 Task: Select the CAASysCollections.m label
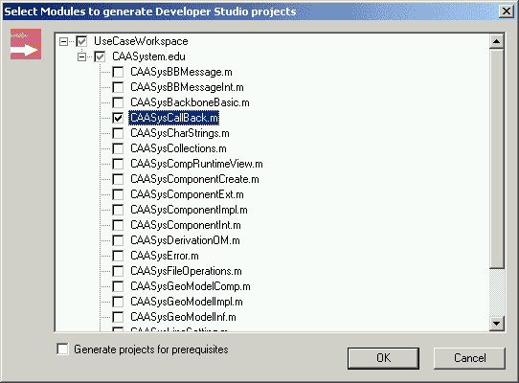(x=178, y=148)
